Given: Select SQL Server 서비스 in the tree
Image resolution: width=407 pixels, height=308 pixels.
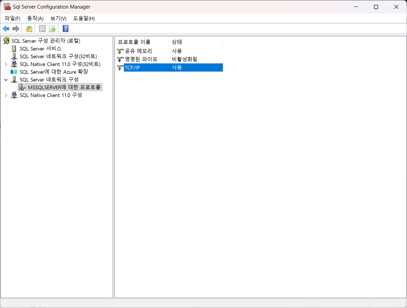Looking at the screenshot, I should (41, 49).
